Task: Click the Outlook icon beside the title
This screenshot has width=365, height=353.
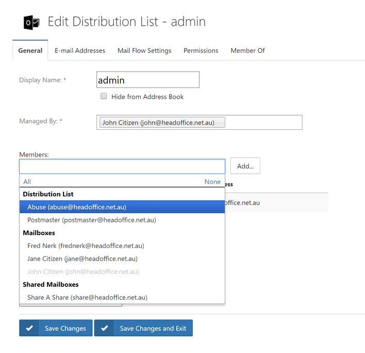Action: point(31,22)
